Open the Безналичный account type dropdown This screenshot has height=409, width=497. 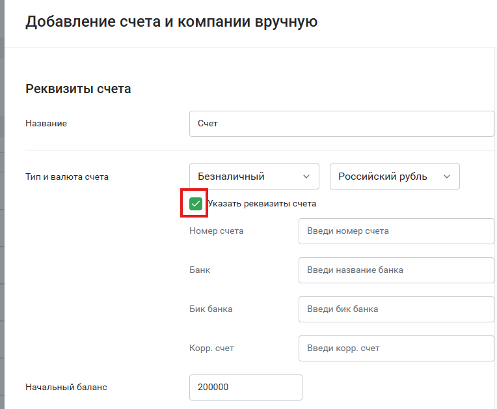tap(254, 176)
